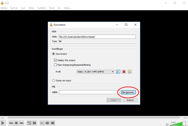The height and width of the screenshot is (126, 188).
Task: Edit the selected profile with wrench icon
Action: [x=118, y=72]
